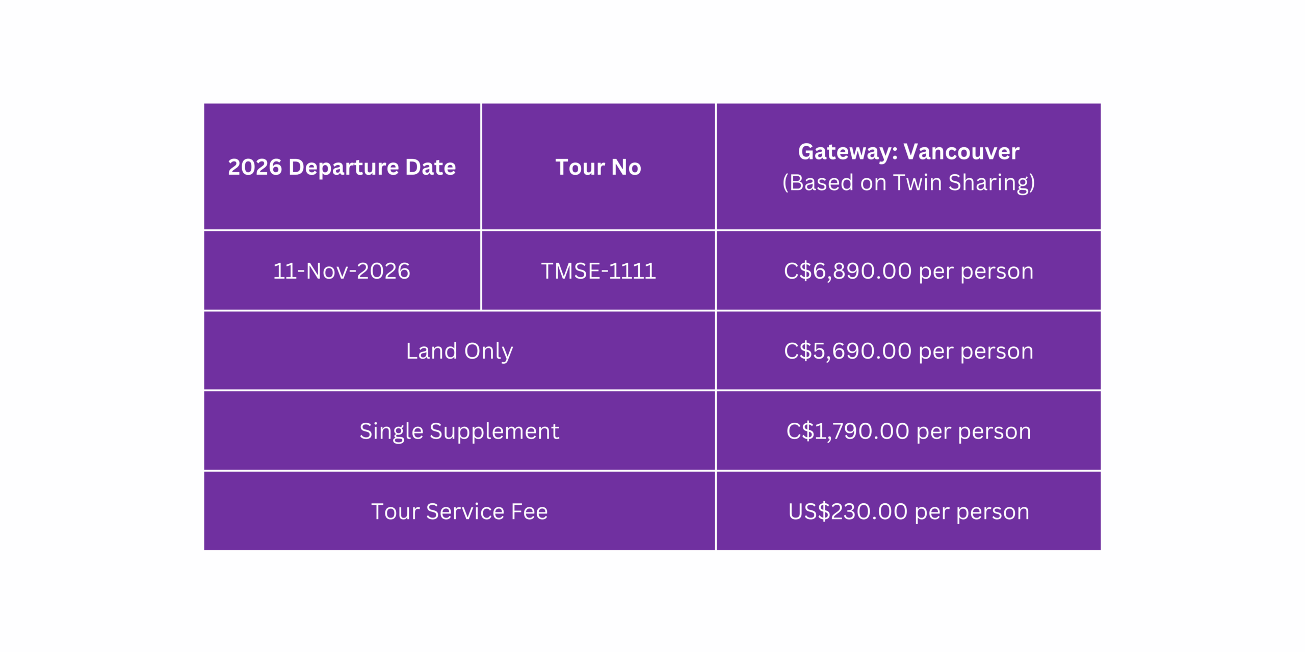Click the US$230.00 per person fee
Screen dimensions: 1305x652
908,511
